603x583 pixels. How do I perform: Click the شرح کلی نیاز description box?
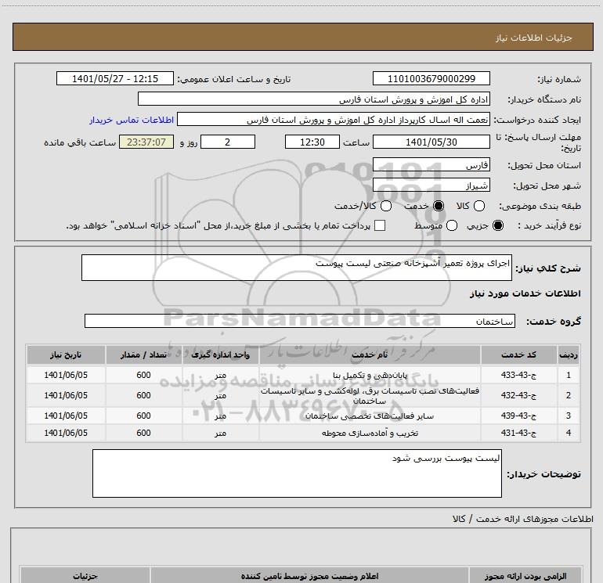pyautogui.click(x=297, y=268)
